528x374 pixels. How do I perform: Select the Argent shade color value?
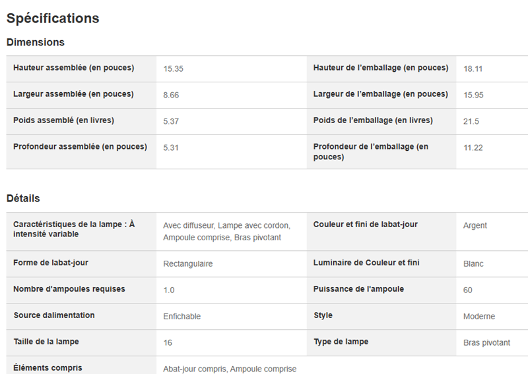[475, 225]
